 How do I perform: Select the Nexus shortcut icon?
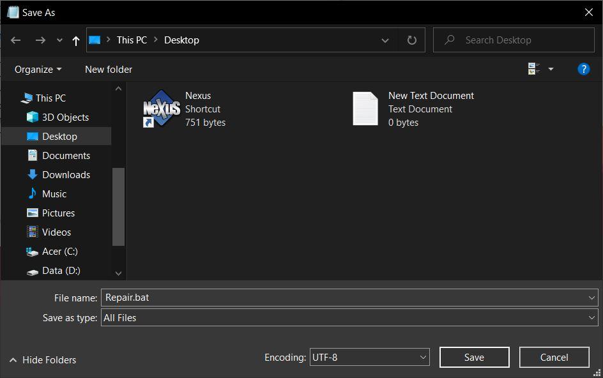click(x=162, y=109)
